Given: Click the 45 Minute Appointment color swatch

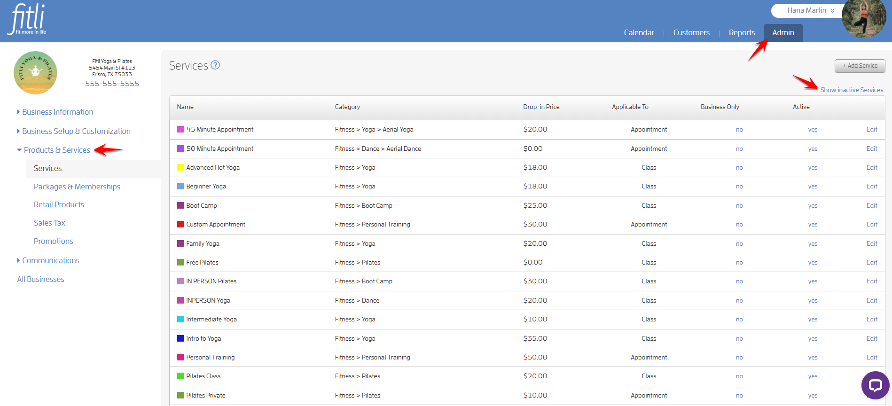Looking at the screenshot, I should click(180, 129).
